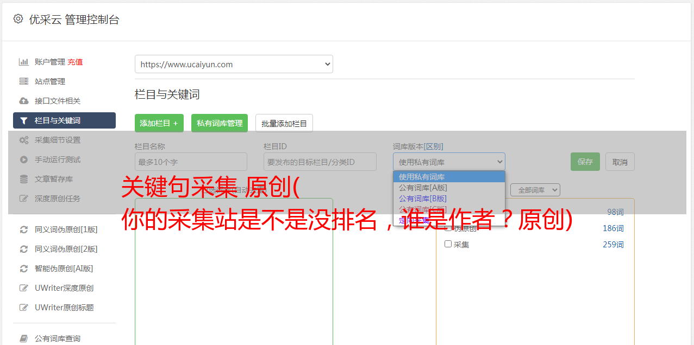Click the 98词 count text
This screenshot has height=345, width=694.
tap(615, 212)
